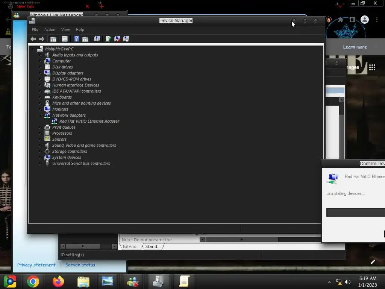The height and width of the screenshot is (289, 385).
Task: Open the View menu in Device Manager
Action: pyautogui.click(x=65, y=29)
